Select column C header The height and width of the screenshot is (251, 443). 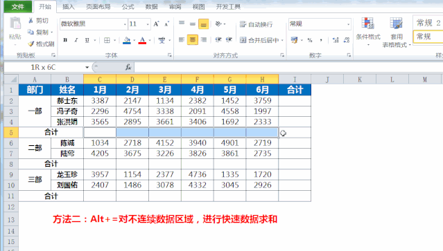[x=100, y=79]
